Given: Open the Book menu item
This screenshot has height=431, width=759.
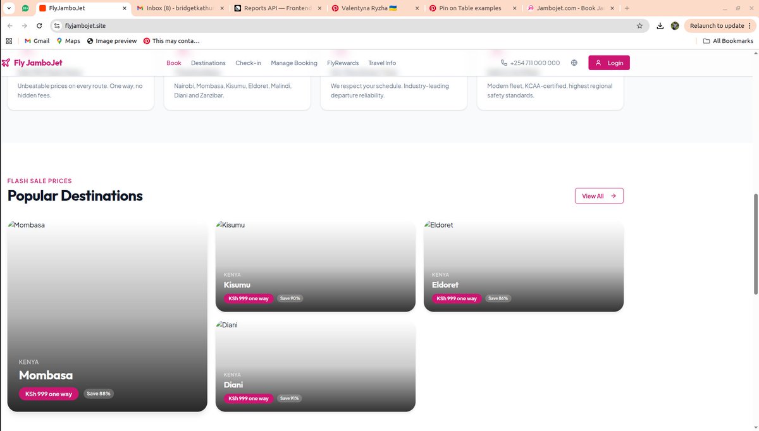Looking at the screenshot, I should point(174,63).
